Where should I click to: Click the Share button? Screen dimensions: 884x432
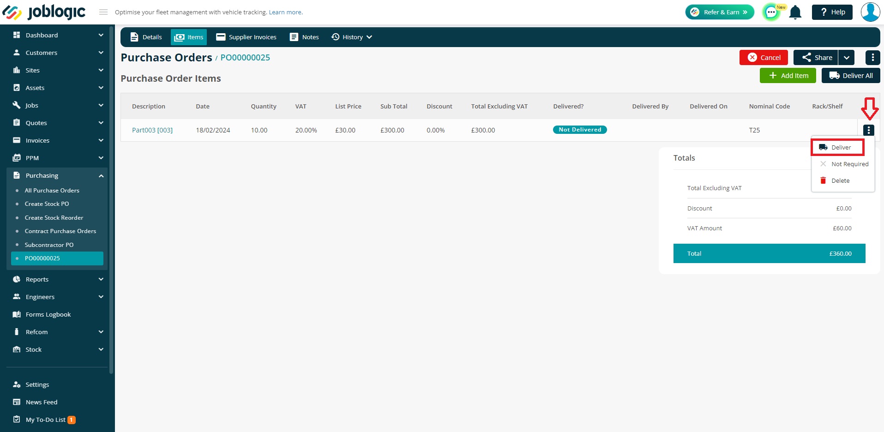click(816, 58)
